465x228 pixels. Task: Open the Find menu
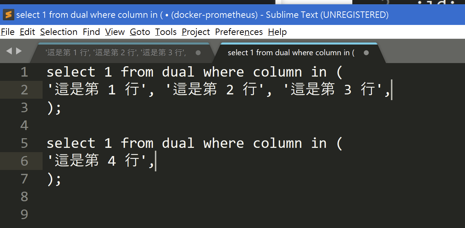point(91,32)
